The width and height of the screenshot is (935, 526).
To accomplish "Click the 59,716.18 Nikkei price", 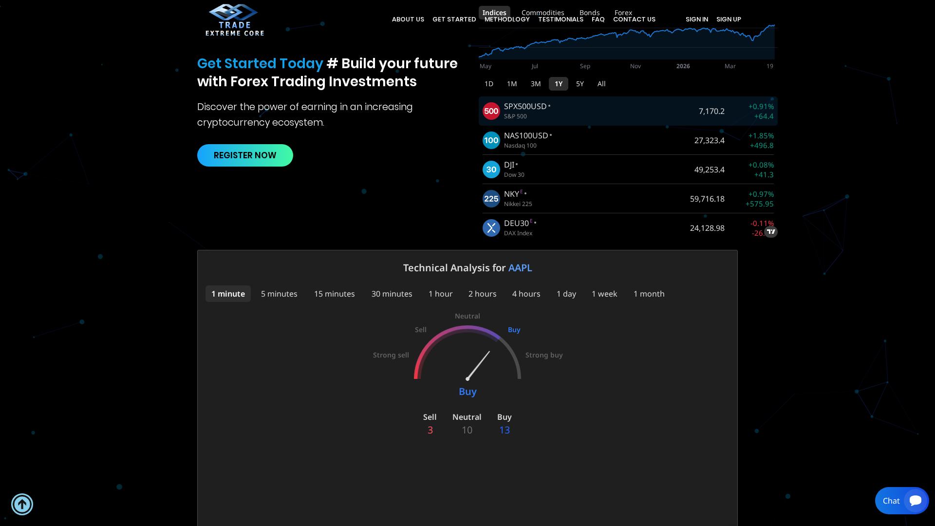I will click(x=707, y=199).
